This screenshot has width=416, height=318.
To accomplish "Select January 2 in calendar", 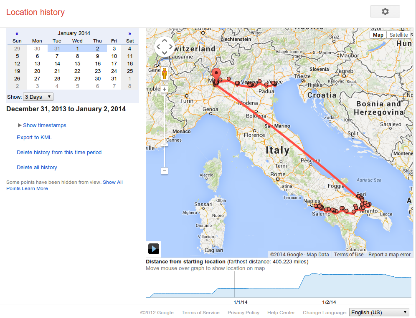I will point(97,48).
